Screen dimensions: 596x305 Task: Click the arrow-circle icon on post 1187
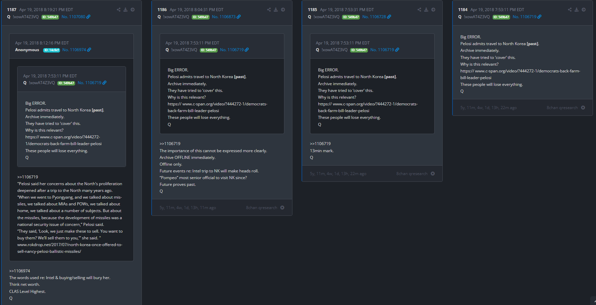point(133,10)
